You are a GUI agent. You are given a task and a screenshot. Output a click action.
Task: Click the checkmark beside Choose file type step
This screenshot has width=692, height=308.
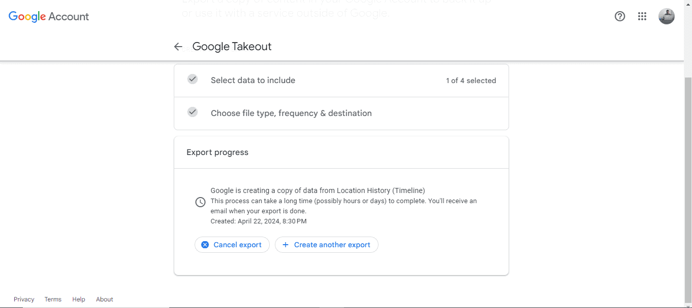click(x=192, y=111)
